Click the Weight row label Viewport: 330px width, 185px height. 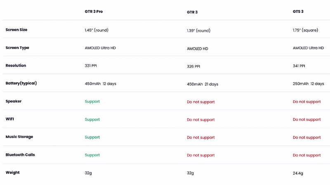tap(12, 172)
